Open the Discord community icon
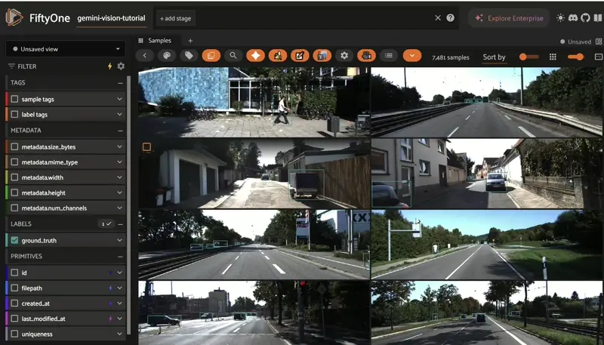This screenshot has width=604, height=345. click(572, 17)
